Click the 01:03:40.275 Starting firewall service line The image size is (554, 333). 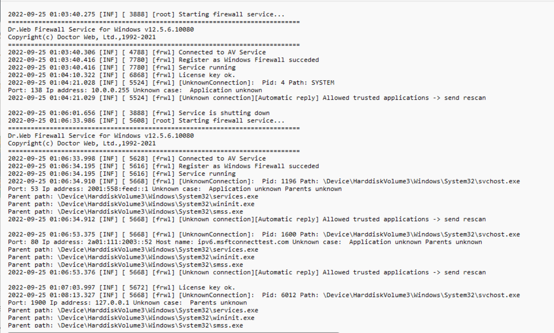click(x=146, y=14)
